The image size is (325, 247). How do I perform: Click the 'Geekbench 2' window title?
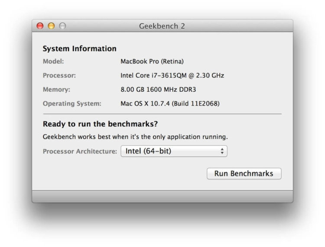(162, 26)
